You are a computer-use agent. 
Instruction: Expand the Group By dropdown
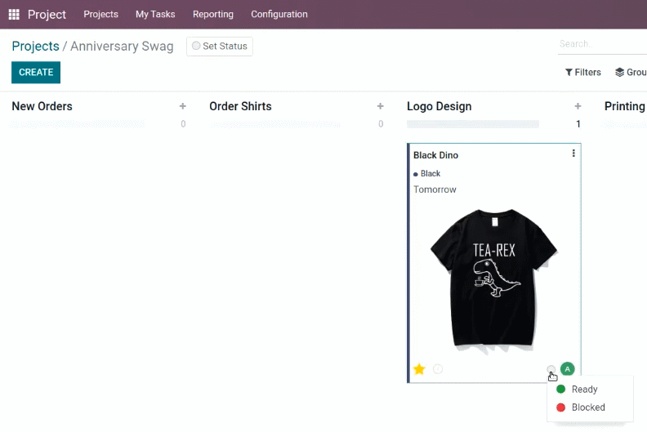pyautogui.click(x=631, y=72)
